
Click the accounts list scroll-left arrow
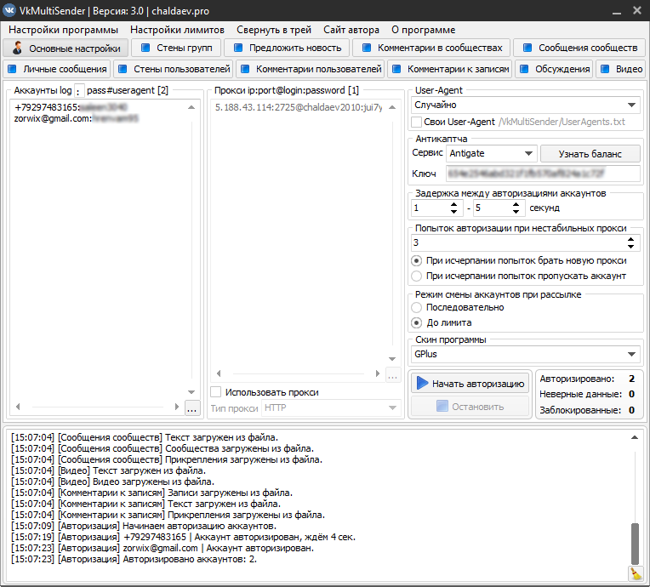click(18, 407)
